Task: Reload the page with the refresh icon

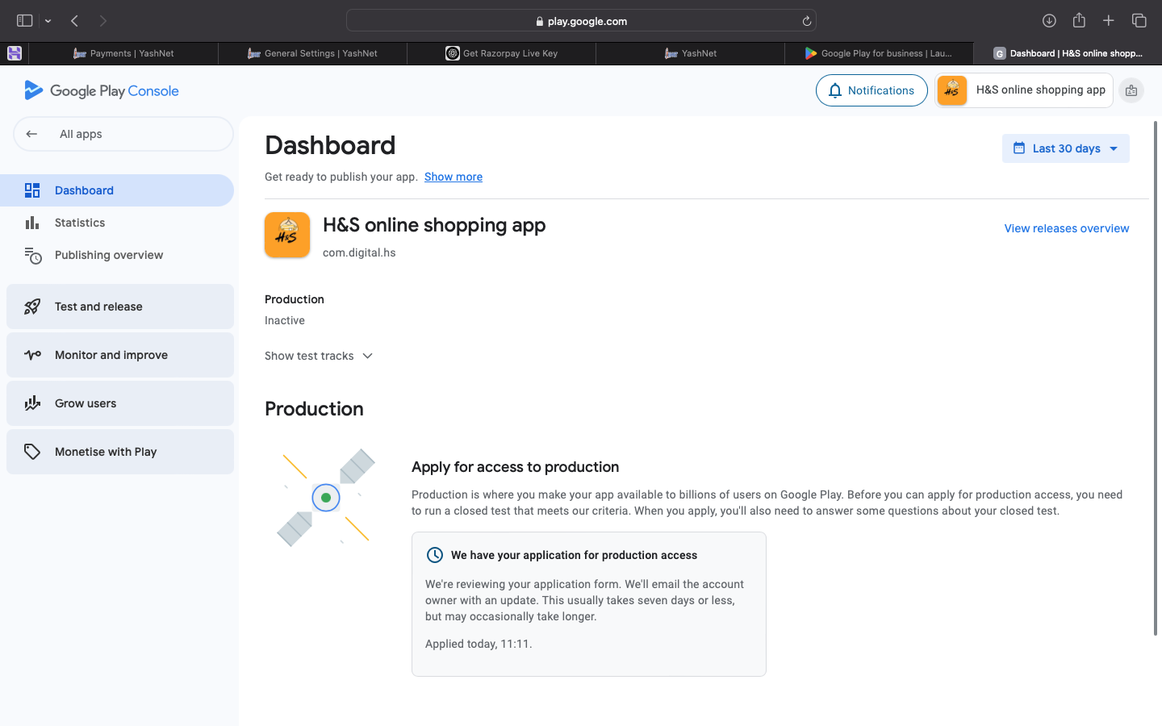Action: pos(806,21)
